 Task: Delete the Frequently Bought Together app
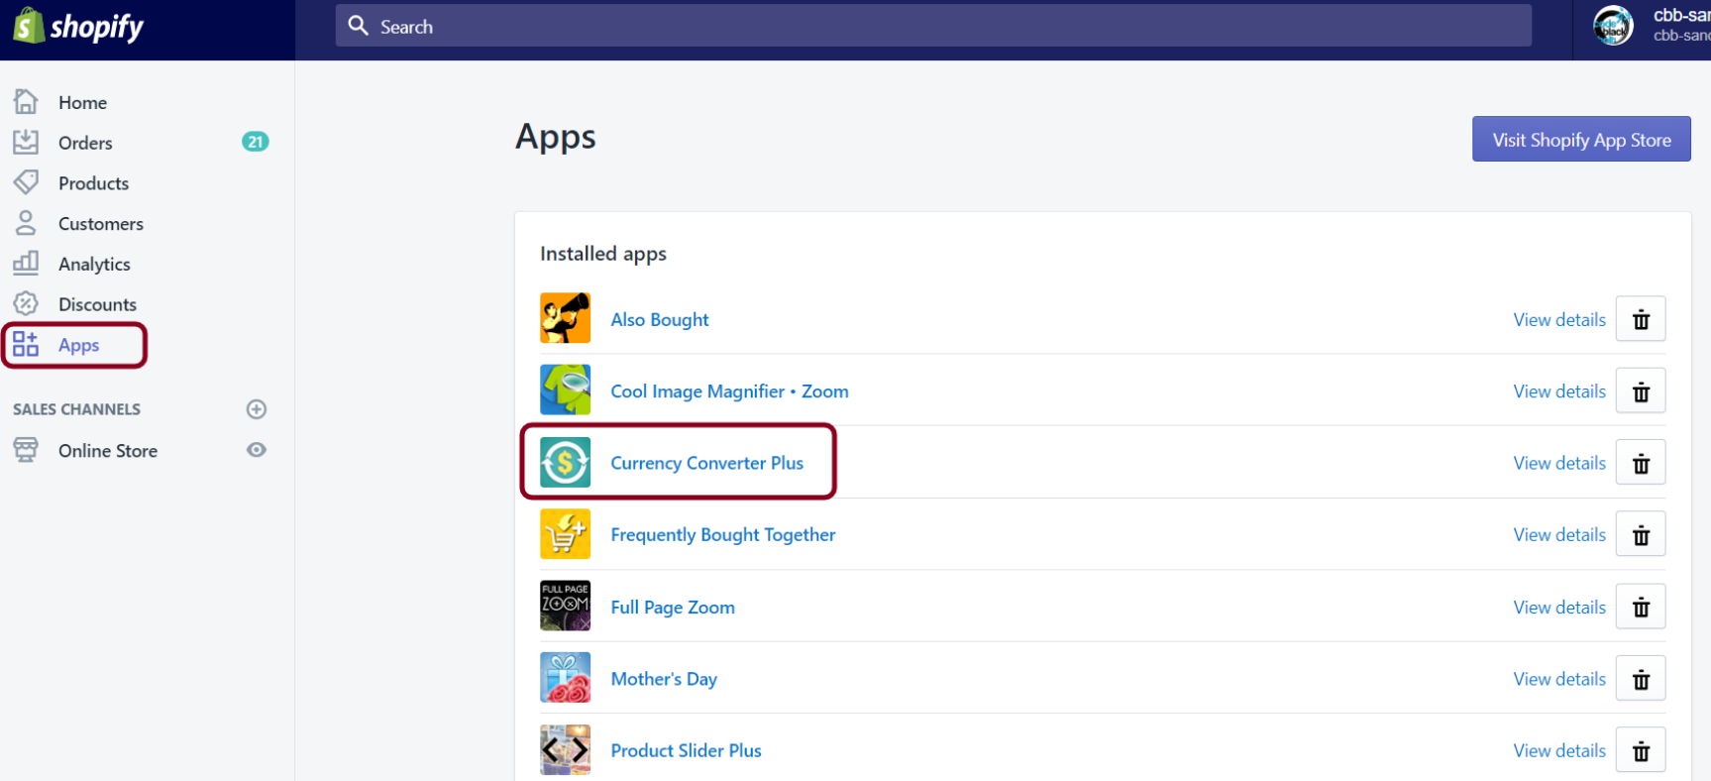1641,535
